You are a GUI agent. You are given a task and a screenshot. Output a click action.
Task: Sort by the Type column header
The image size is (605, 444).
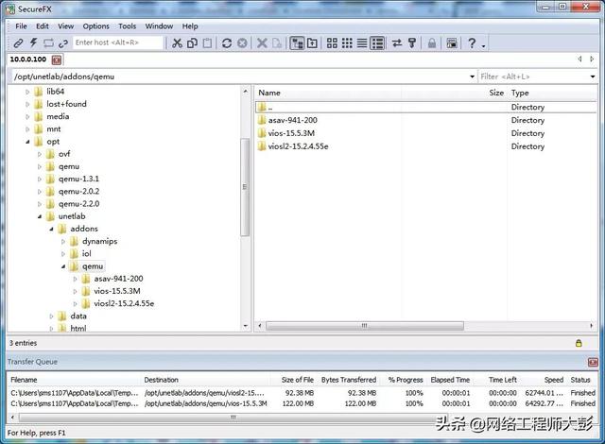tap(520, 93)
